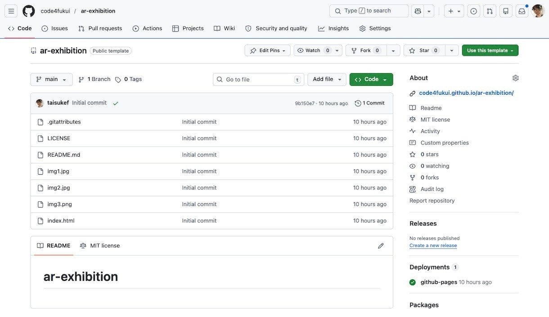Open the hamburger navigation menu
Viewport: 549px width, 317px height.
(x=11, y=11)
